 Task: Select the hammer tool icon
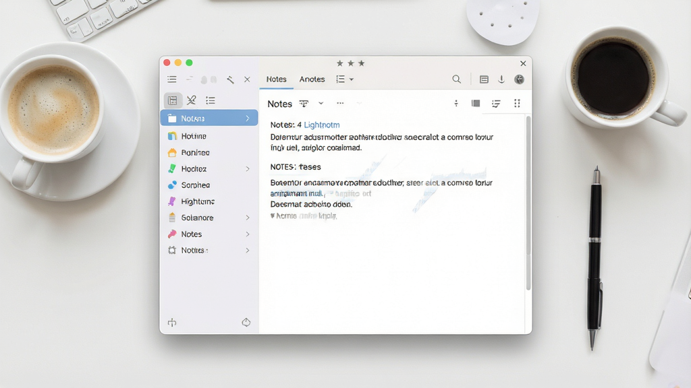[x=230, y=79]
